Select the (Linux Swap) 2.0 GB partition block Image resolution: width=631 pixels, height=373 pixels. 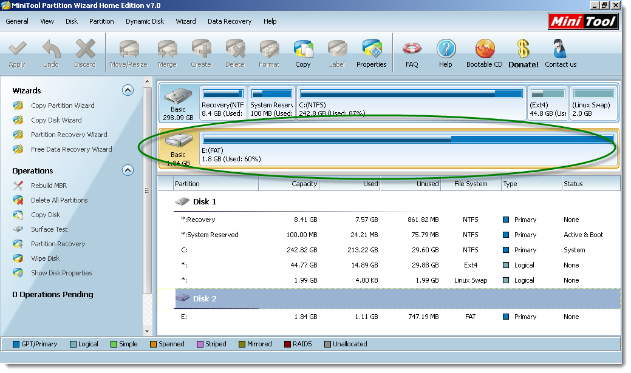(593, 103)
